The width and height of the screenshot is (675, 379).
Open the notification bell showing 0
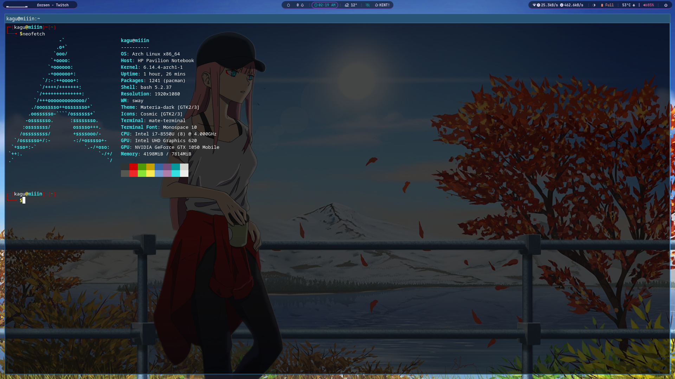pyautogui.click(x=300, y=5)
